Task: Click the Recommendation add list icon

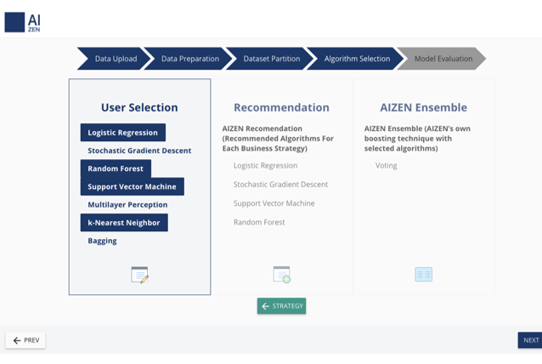Action: (x=281, y=275)
